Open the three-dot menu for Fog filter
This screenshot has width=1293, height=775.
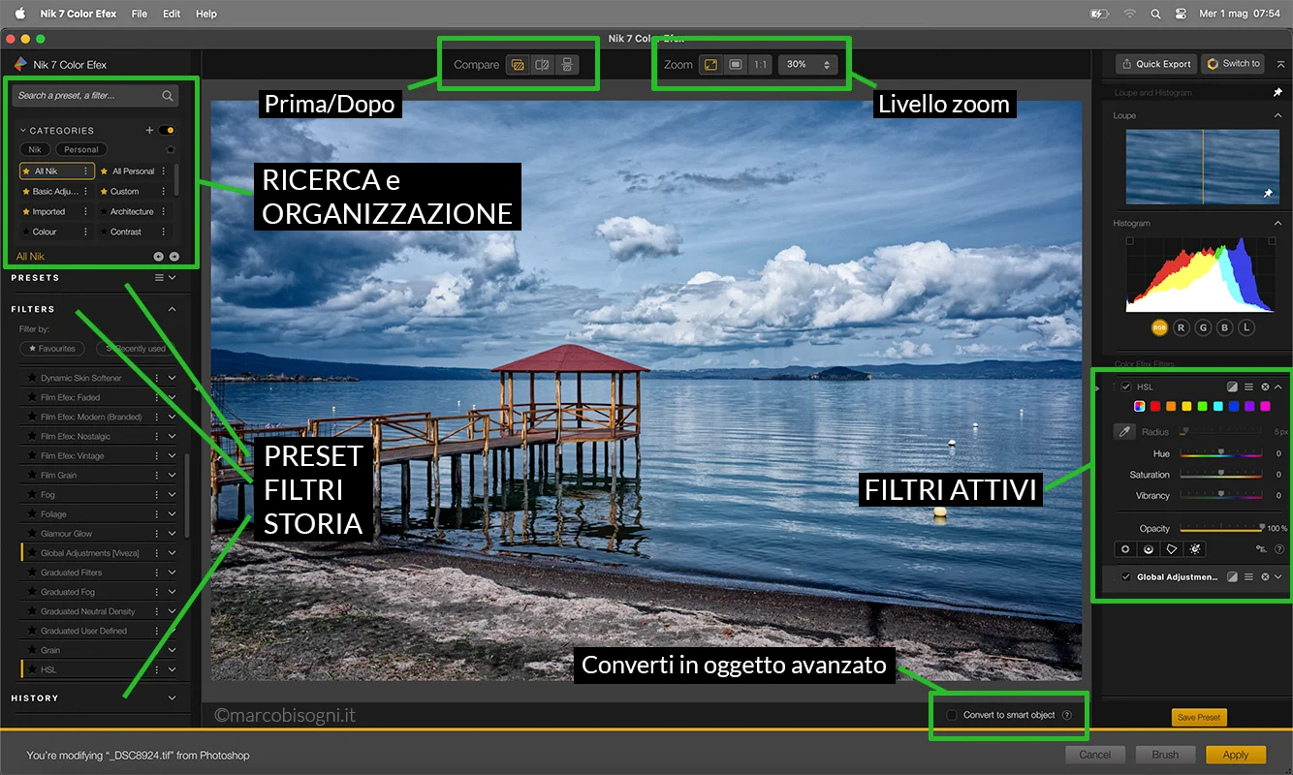pyautogui.click(x=157, y=494)
